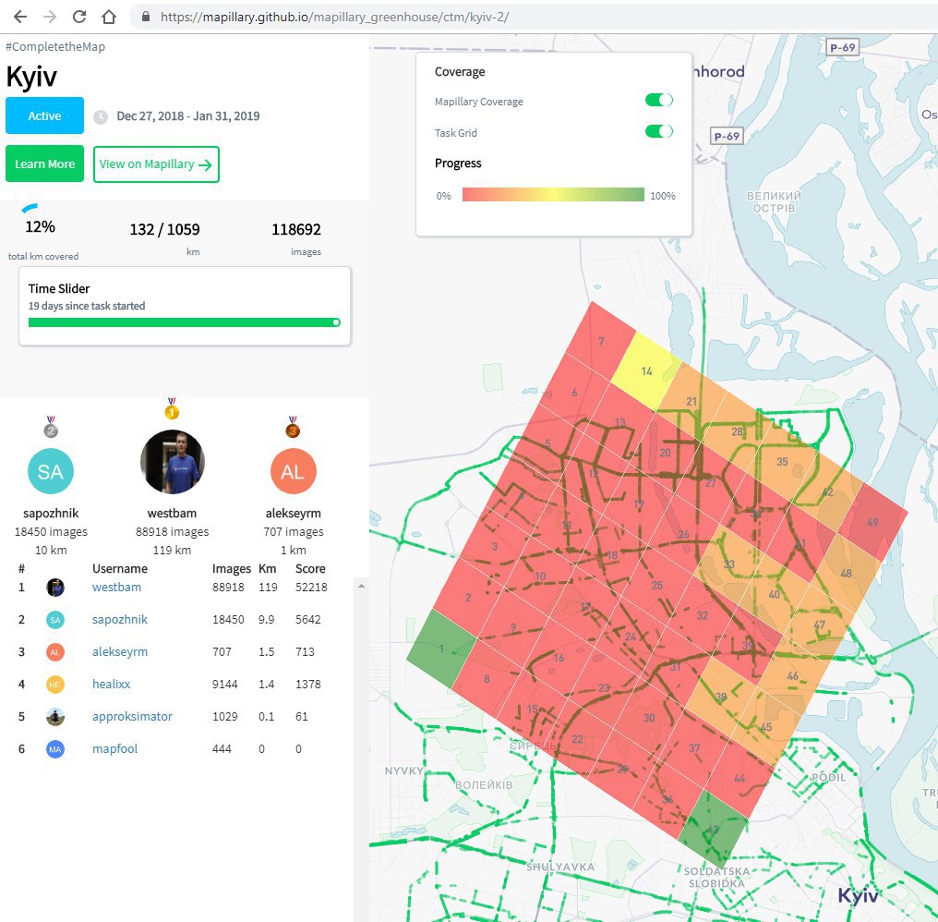
Task: Click the clock icon beside the dates
Action: tap(101, 116)
